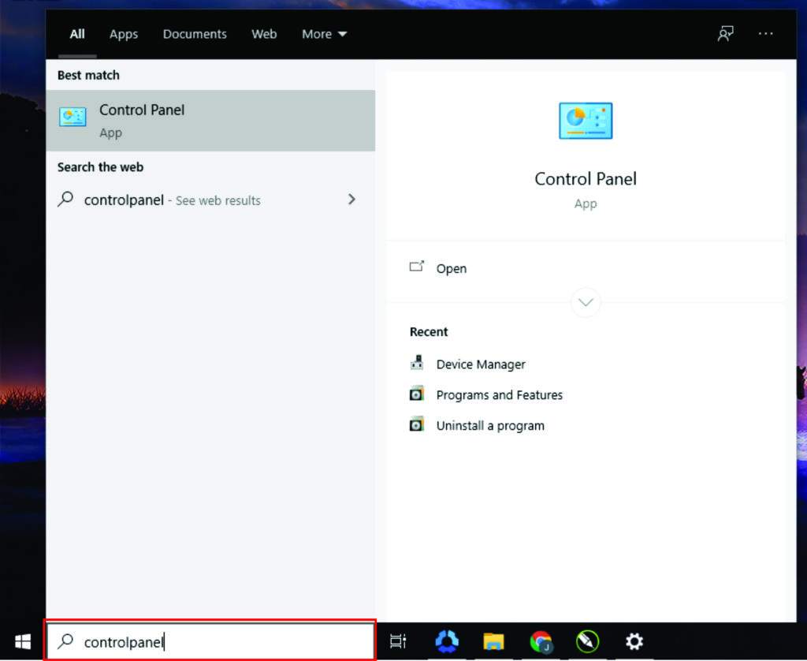Open Uninstall a program from Recent list

click(x=490, y=425)
